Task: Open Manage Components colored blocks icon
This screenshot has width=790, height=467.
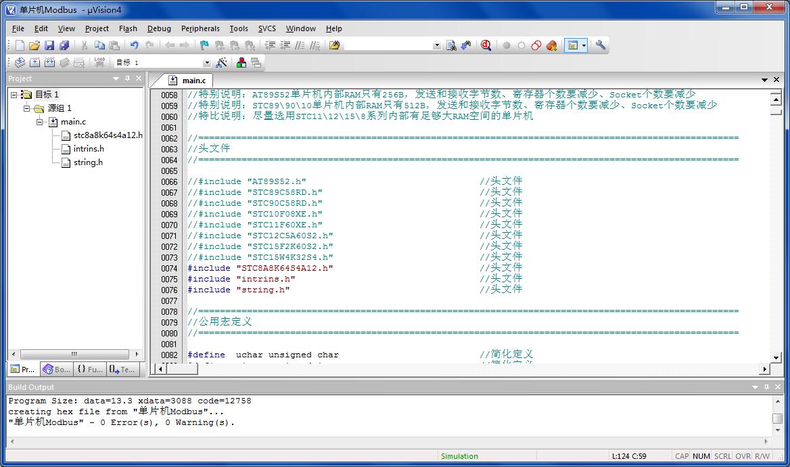Action: (241, 62)
